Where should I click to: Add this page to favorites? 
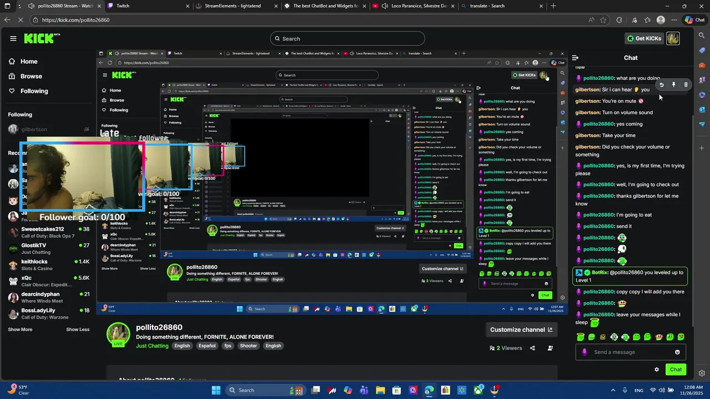click(x=603, y=20)
